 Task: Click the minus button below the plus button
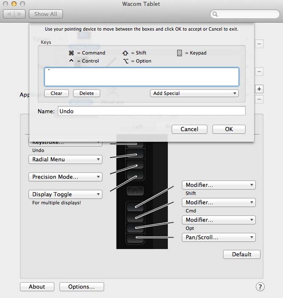[259, 99]
